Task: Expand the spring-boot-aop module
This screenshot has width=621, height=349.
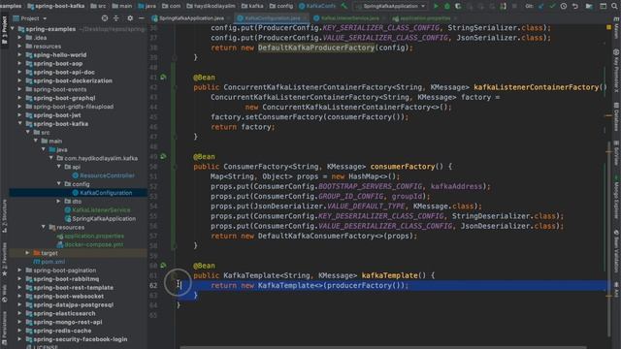Action: 19,63
